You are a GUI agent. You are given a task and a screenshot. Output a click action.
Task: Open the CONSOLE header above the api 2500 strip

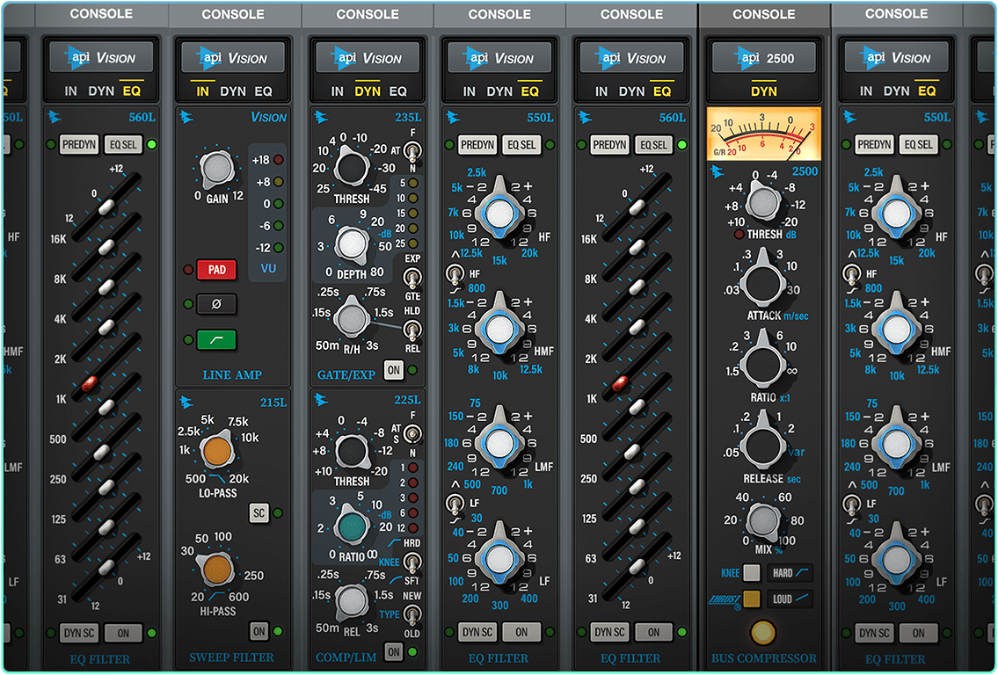pyautogui.click(x=764, y=14)
